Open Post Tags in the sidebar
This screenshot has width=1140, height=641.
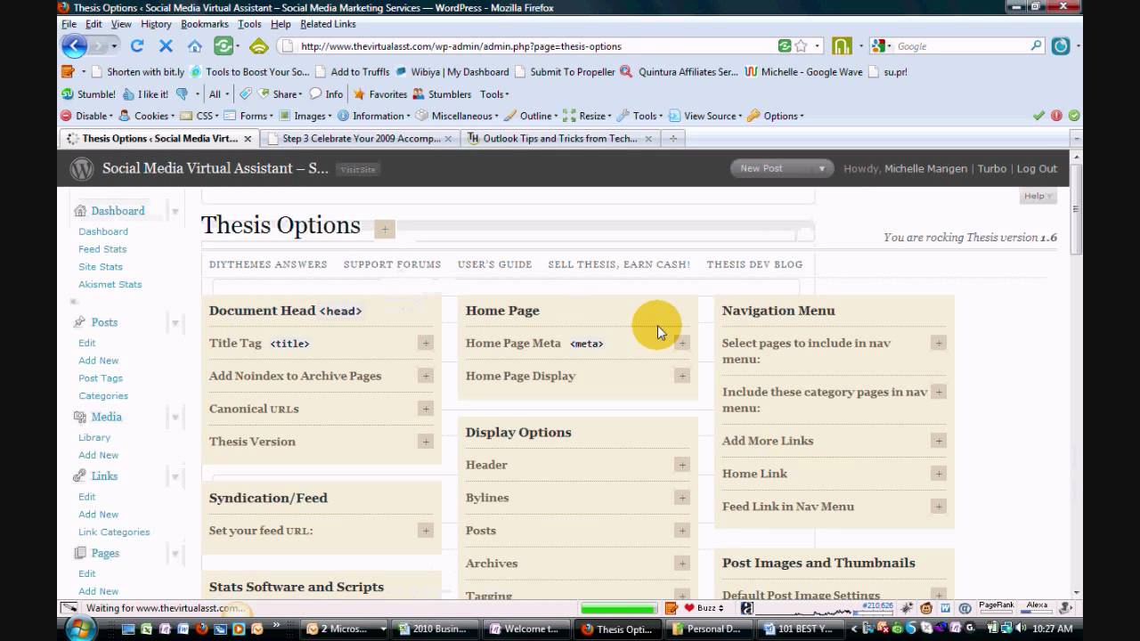(101, 378)
